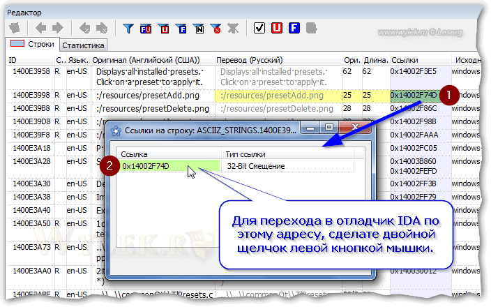Click the forward arrow in toolbar
The image size is (491, 307).
pyautogui.click(x=58, y=28)
